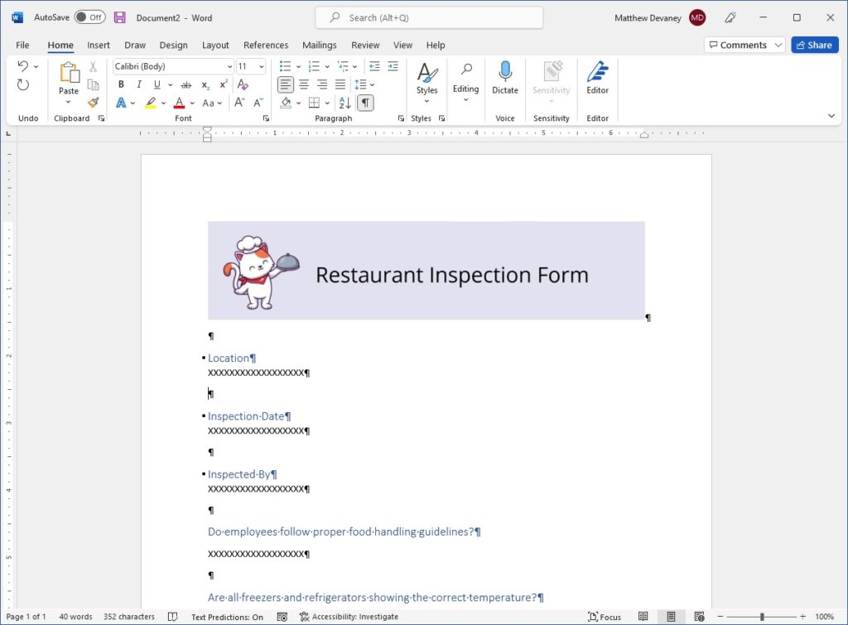Toggle Show/Hide paragraph marks button
The height and width of the screenshot is (625, 848).
(x=365, y=103)
